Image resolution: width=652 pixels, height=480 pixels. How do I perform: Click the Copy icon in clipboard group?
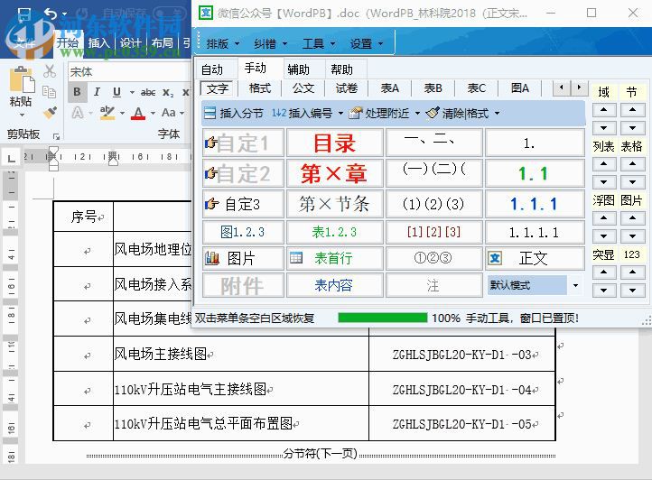pos(49,92)
